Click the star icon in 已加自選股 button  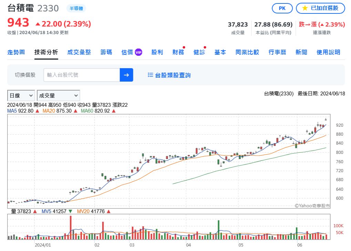coord(304,8)
